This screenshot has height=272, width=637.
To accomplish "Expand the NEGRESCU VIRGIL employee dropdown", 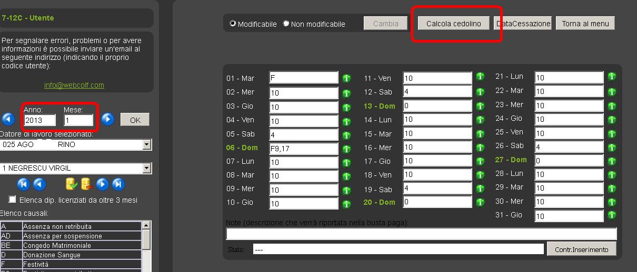I will (146, 168).
